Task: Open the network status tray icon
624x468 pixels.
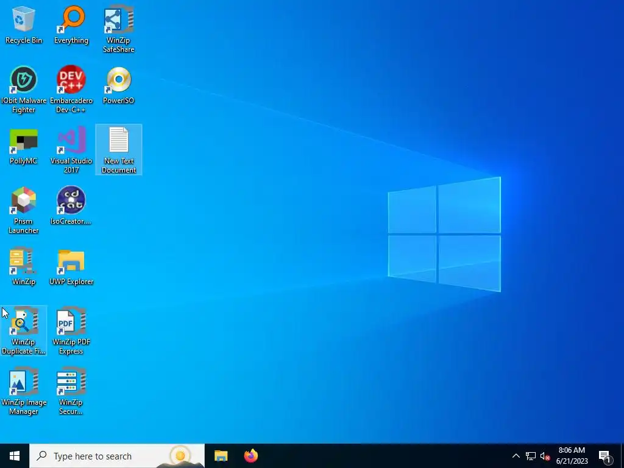Action: 531,456
